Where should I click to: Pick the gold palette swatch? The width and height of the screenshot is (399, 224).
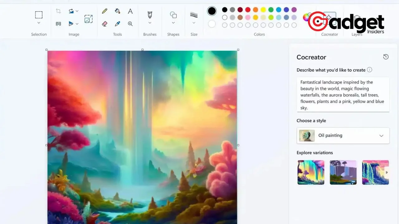coord(256,17)
